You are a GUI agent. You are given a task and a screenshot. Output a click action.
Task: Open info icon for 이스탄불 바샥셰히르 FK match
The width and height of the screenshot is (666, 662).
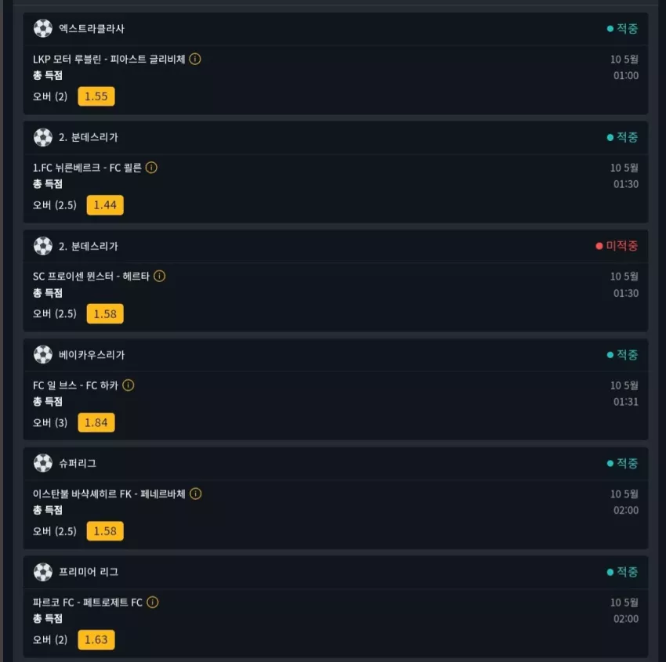(x=195, y=494)
